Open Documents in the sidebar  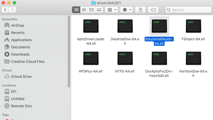tap(21, 47)
